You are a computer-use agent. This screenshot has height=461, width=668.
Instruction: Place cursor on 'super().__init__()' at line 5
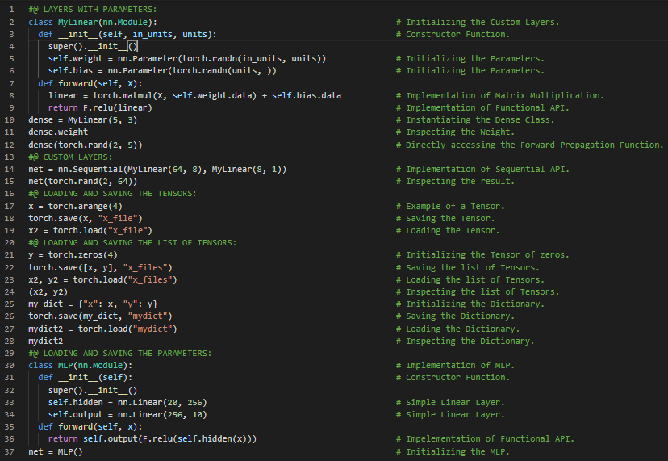click(x=93, y=47)
